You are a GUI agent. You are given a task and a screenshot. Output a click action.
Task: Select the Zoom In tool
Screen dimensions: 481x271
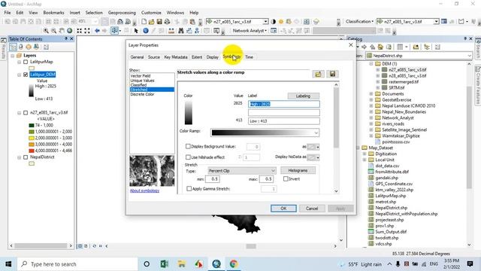click(x=46, y=31)
